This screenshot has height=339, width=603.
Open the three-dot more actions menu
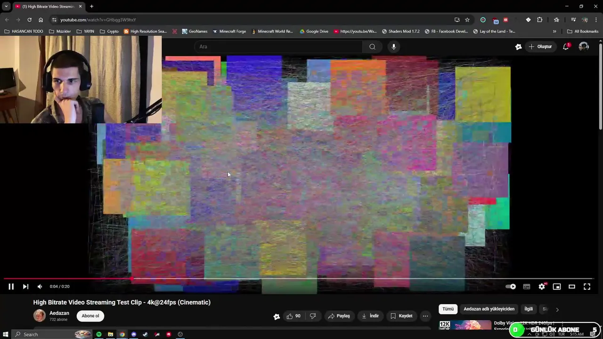point(425,316)
